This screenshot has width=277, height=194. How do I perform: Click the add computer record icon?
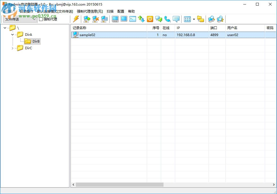pyautogui.click(x=87, y=19)
